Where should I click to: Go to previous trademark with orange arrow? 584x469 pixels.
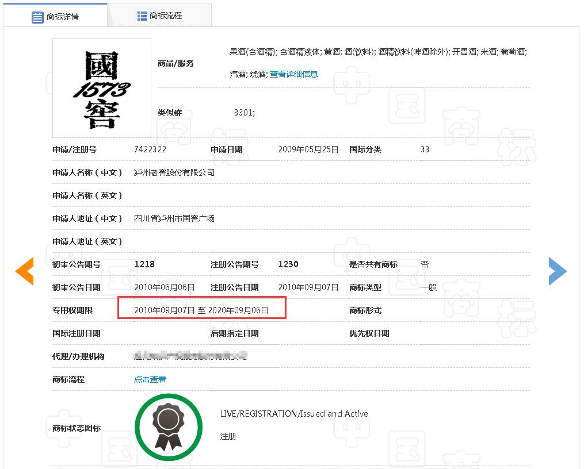[x=24, y=271]
